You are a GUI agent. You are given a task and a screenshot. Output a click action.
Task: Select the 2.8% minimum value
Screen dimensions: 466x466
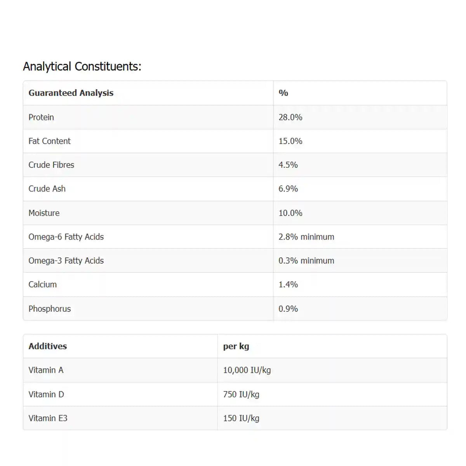(306, 237)
